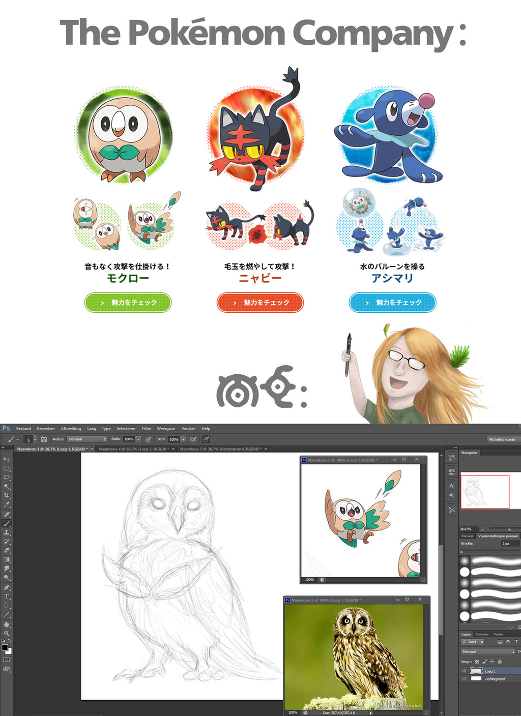
Task: Hide the Laag 1 layer
Action: (464, 671)
